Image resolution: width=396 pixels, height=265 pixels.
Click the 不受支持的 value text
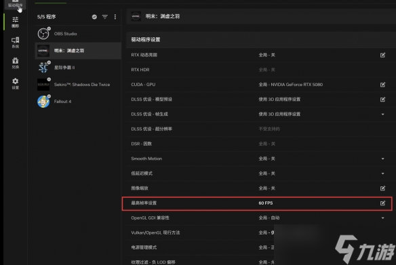(269, 129)
